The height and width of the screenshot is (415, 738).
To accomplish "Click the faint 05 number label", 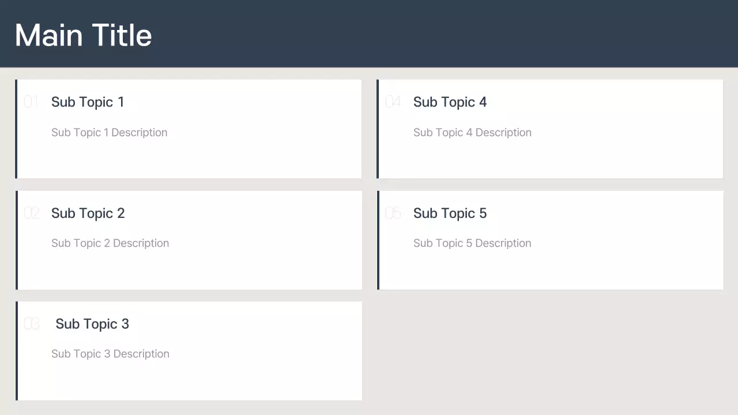I will point(393,214).
